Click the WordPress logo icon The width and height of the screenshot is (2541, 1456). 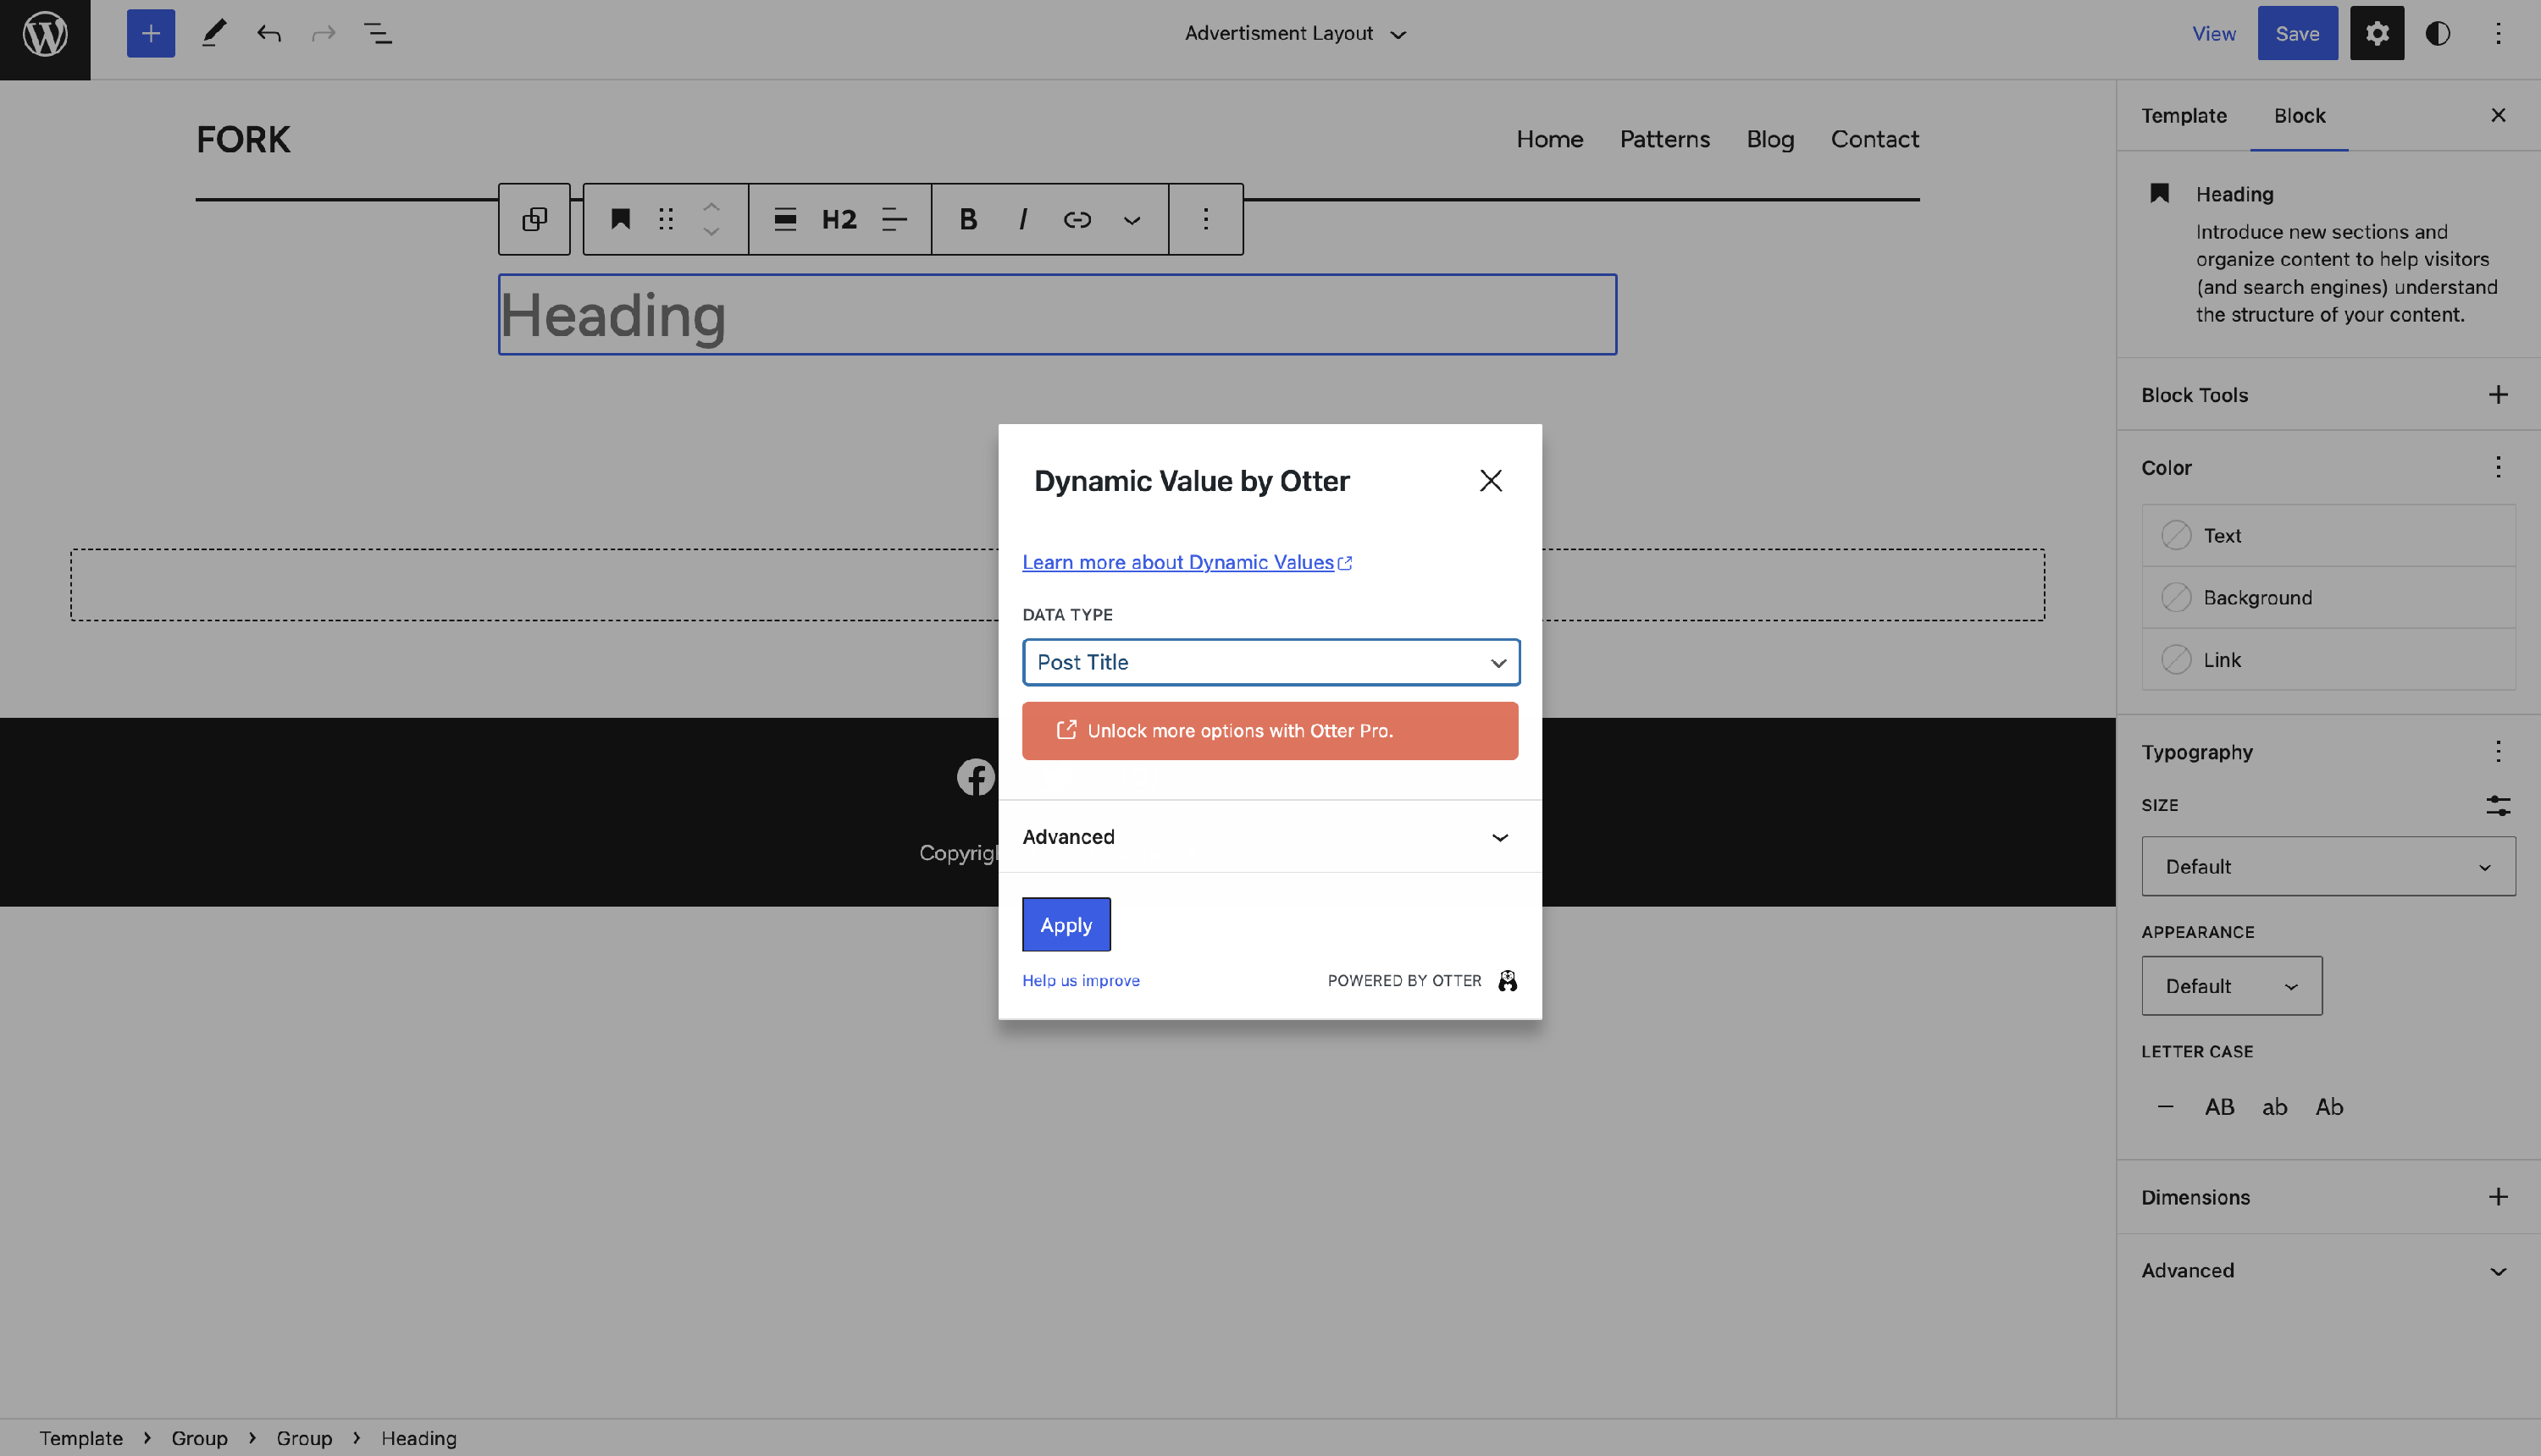[x=45, y=35]
